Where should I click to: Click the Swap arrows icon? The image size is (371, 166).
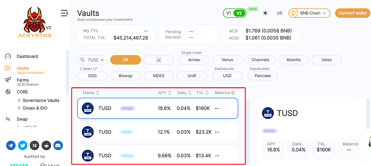[x=8, y=119]
